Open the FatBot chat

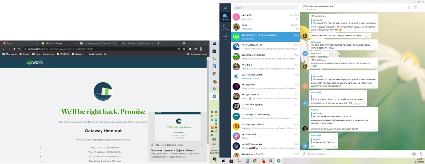[x=265, y=17]
